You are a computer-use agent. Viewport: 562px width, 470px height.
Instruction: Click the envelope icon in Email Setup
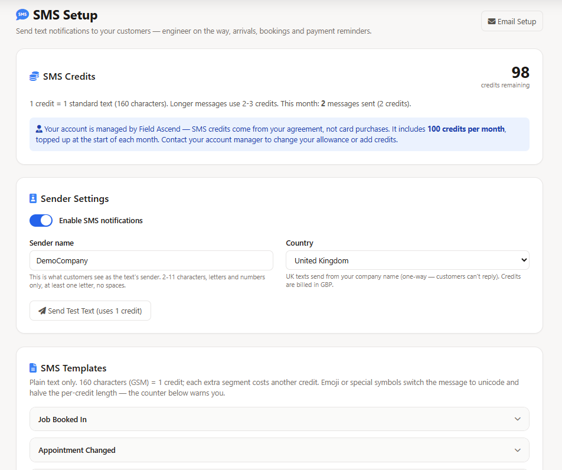(492, 21)
